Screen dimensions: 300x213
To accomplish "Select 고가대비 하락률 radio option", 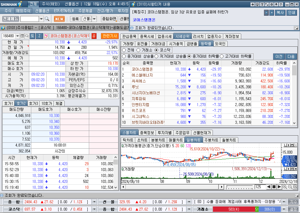I will 221,56.
